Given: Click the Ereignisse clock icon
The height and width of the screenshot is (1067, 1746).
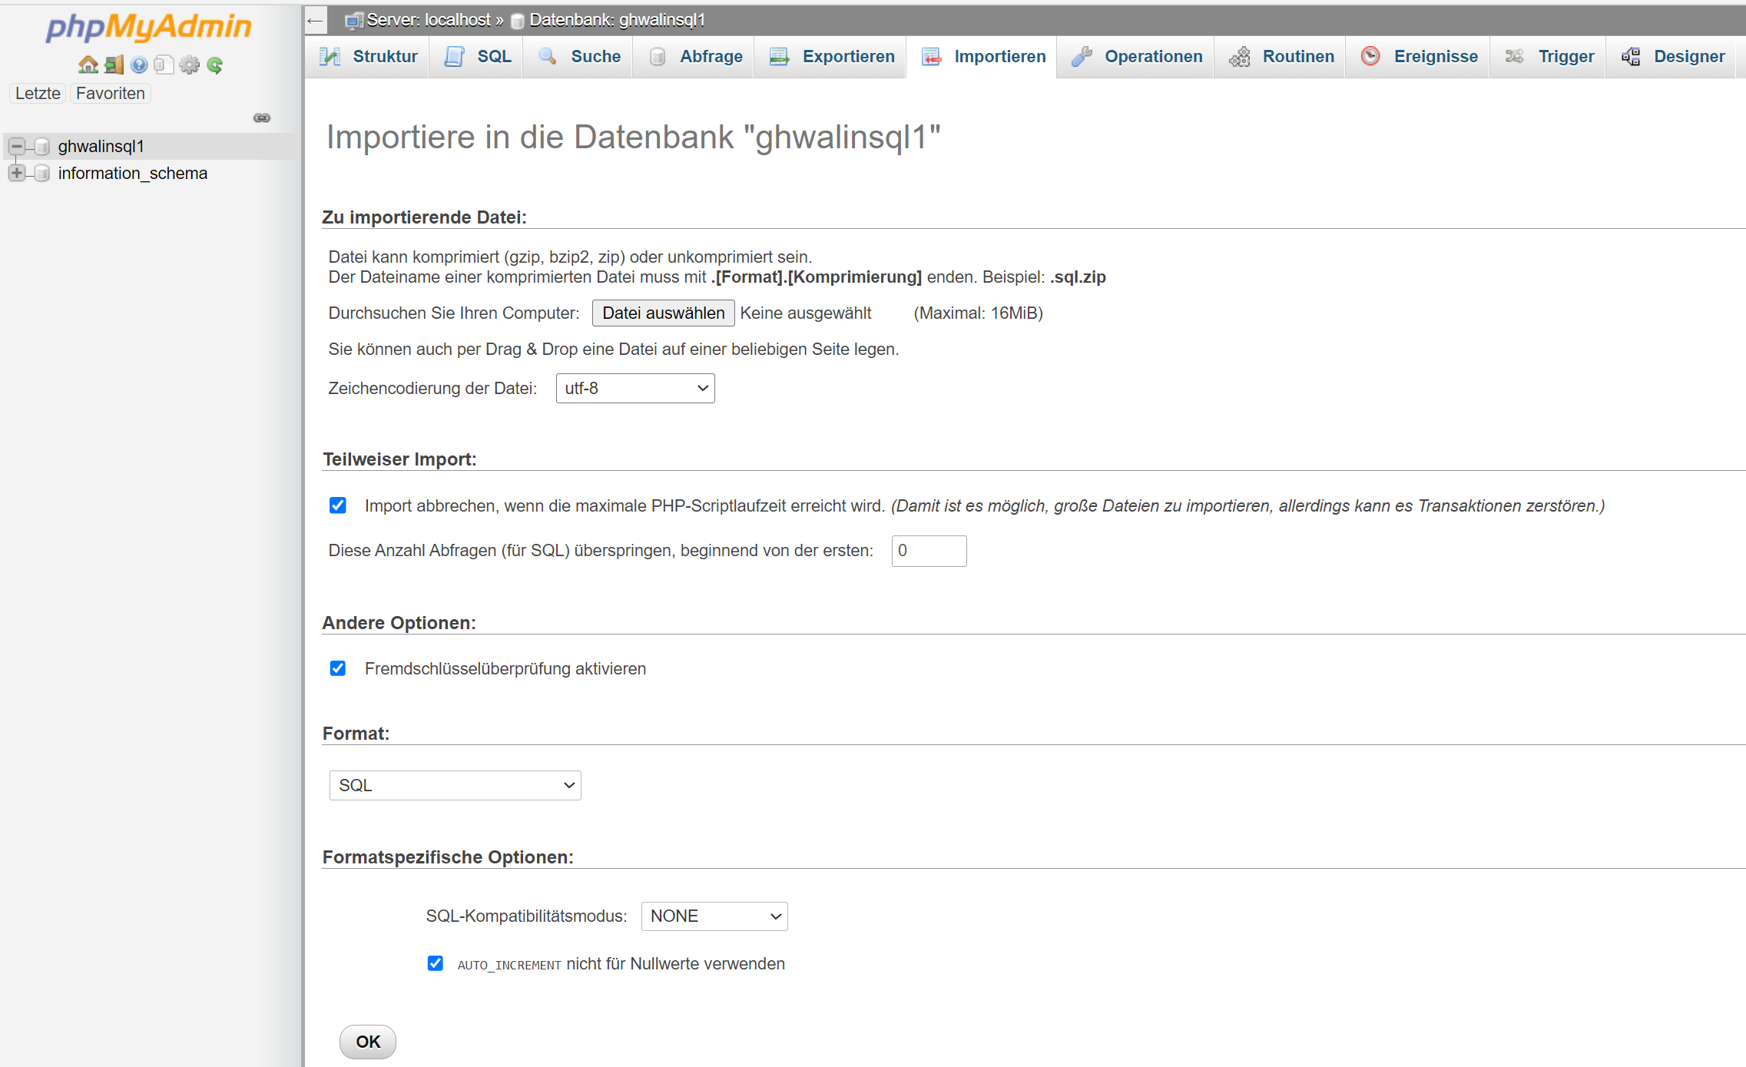Looking at the screenshot, I should tap(1370, 56).
